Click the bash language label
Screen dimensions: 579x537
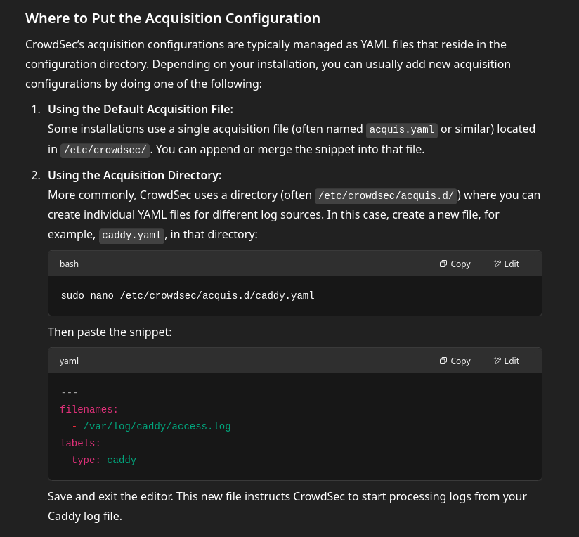(69, 264)
